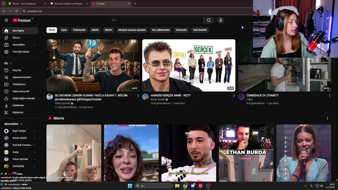
Task: Open Shorts in the sidebar
Action: (20, 38)
